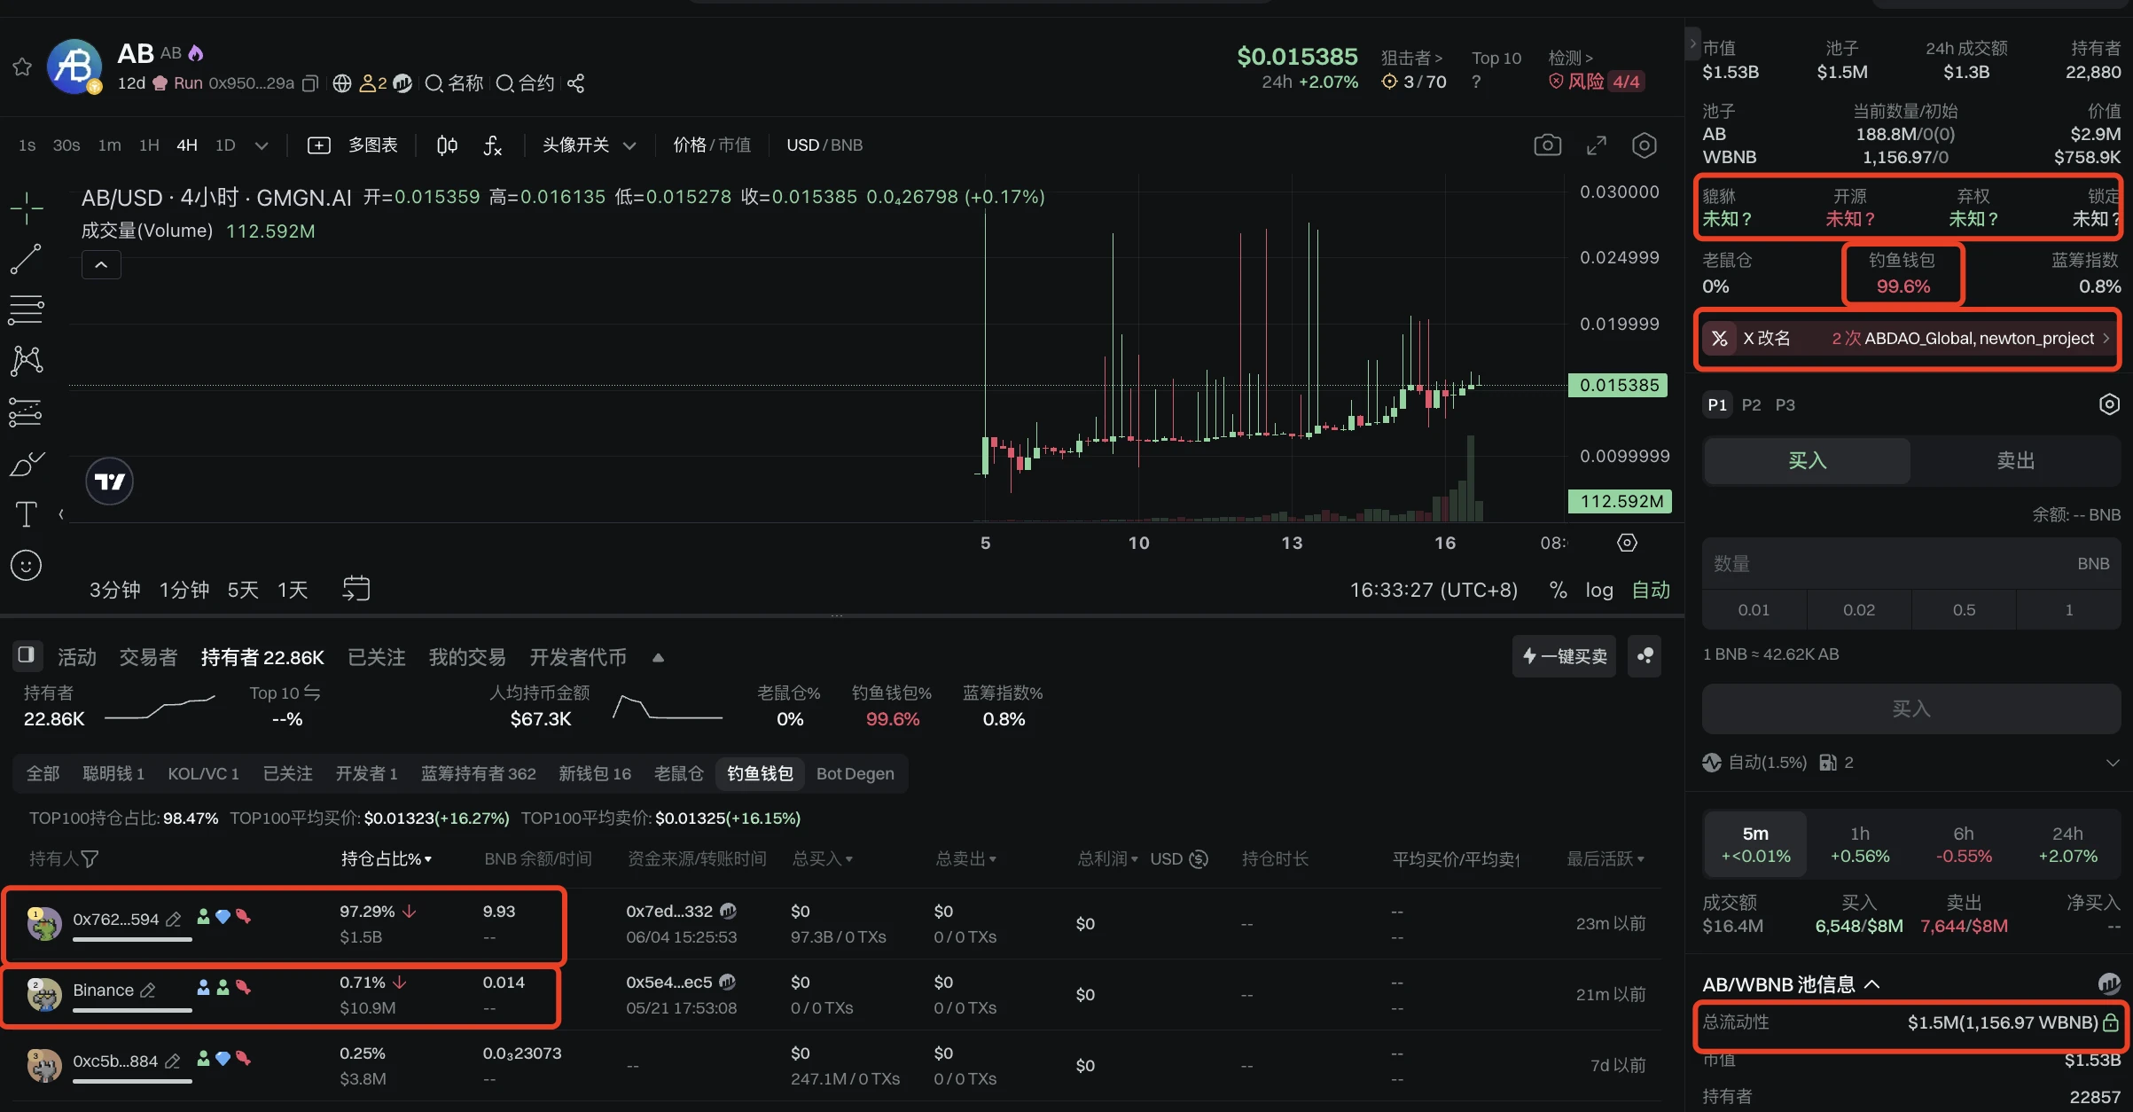Open the timeframe dropdown next to 1D
Image resolution: width=2133 pixels, height=1112 pixels.
click(x=262, y=145)
